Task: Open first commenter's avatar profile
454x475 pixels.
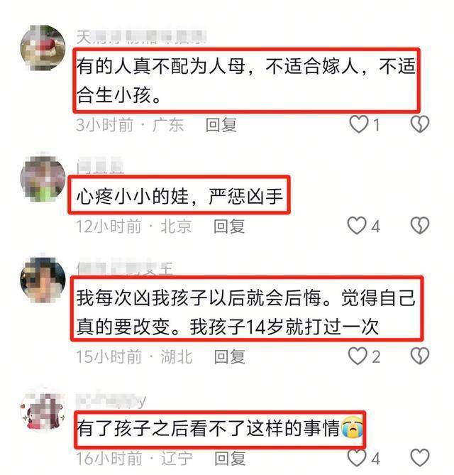Action: pyautogui.click(x=43, y=48)
